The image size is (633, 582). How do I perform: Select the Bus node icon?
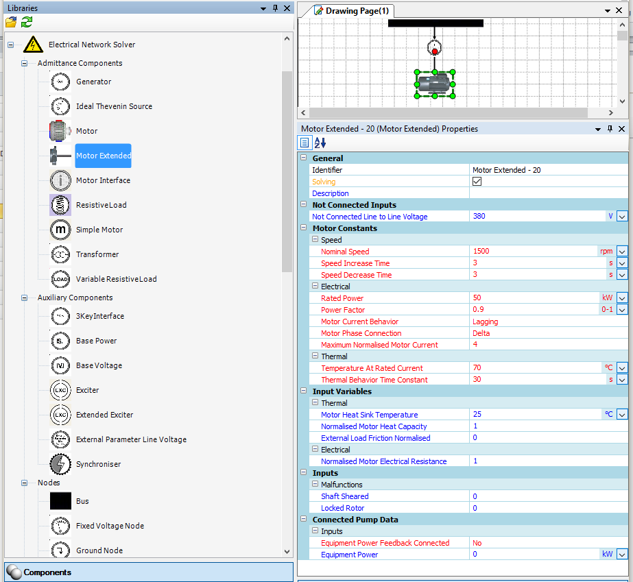[x=60, y=502]
